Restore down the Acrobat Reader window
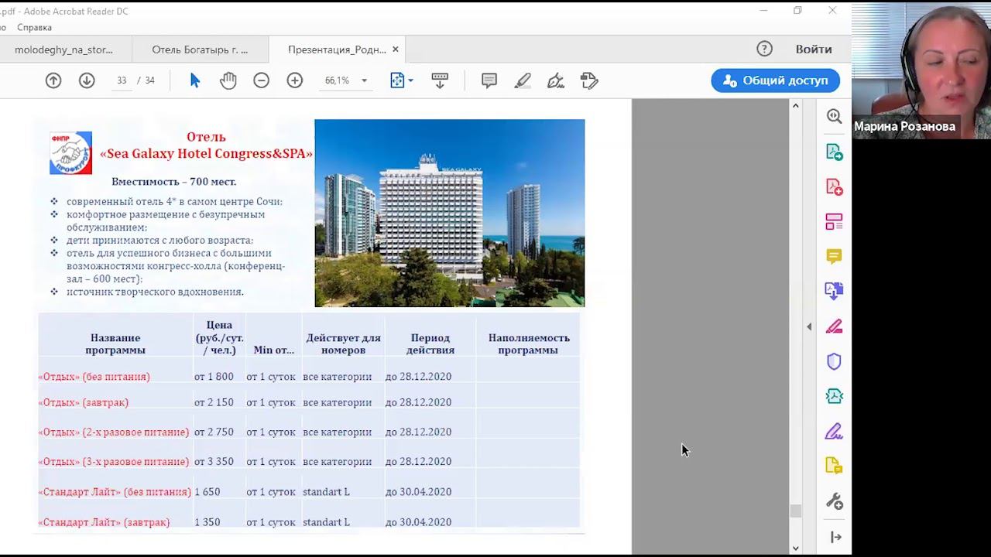The width and height of the screenshot is (991, 557). pos(797,11)
